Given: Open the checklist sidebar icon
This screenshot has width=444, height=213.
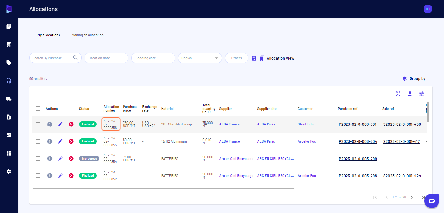Looking at the screenshot, I should click(x=9, y=135).
